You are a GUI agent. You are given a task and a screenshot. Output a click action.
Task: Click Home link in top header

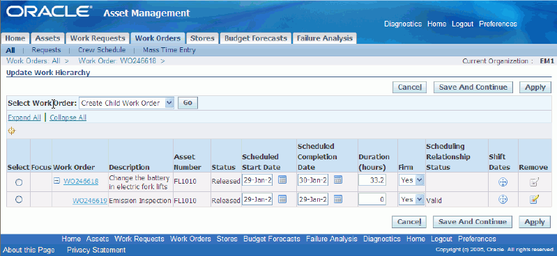[436, 24]
